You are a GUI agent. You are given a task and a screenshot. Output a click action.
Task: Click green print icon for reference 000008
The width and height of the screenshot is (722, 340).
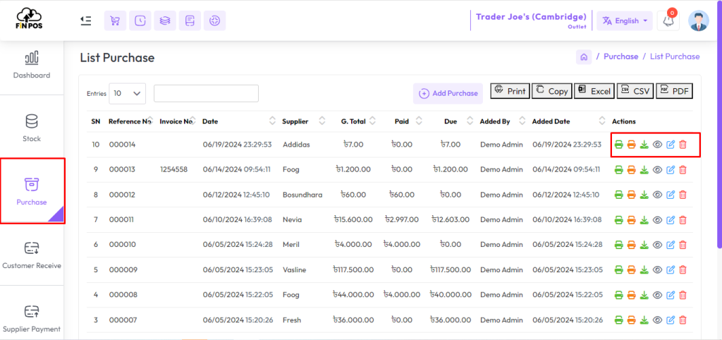pyautogui.click(x=619, y=295)
